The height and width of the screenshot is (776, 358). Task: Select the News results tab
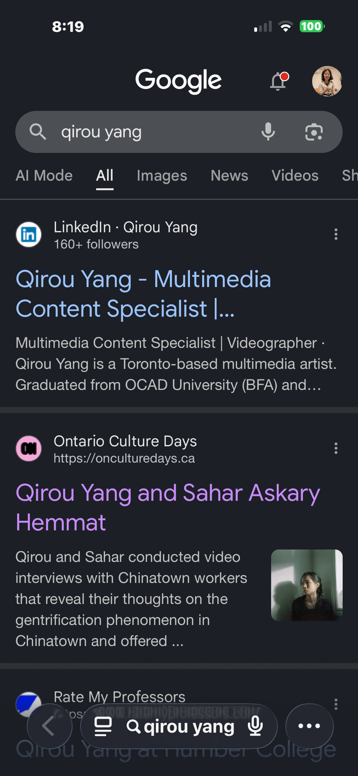229,176
